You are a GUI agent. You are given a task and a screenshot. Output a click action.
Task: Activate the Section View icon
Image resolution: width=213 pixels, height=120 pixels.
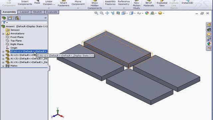[x=118, y=13]
